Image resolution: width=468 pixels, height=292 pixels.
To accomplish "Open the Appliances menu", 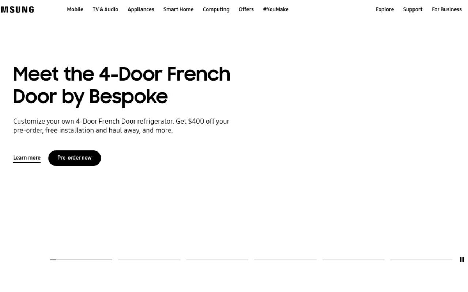I will coord(141,9).
